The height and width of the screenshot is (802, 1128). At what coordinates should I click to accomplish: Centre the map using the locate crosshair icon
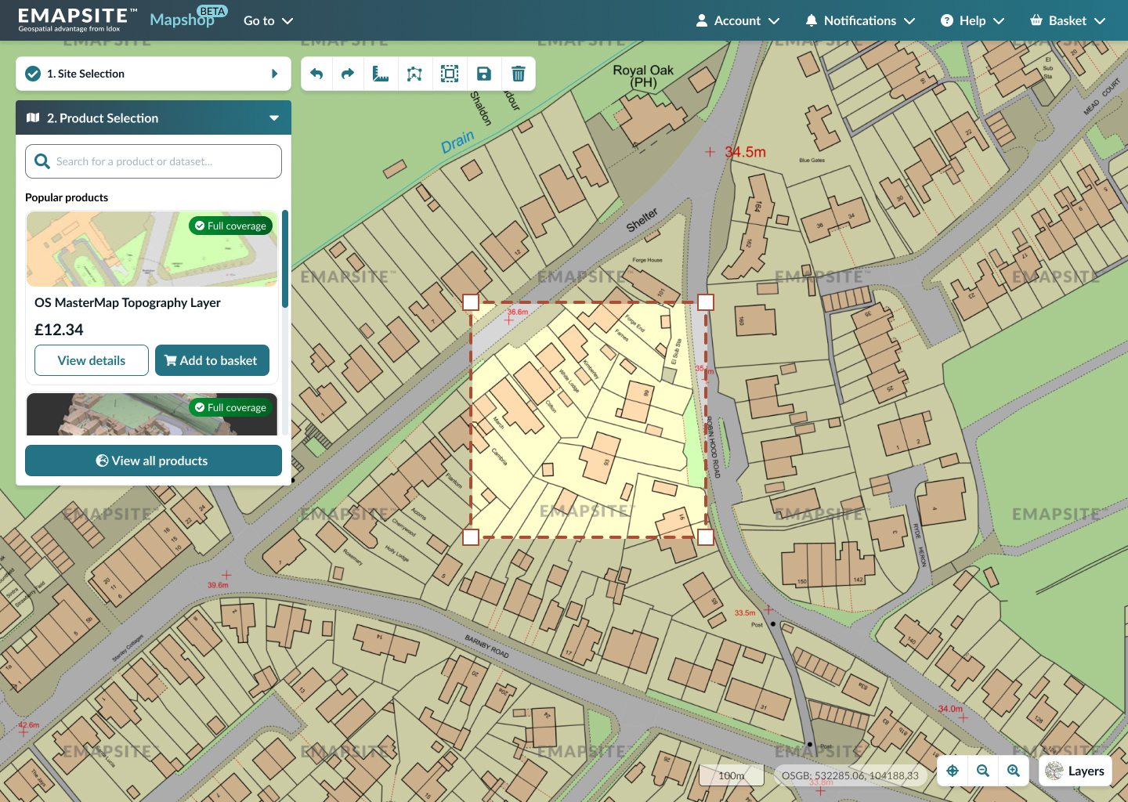click(953, 771)
